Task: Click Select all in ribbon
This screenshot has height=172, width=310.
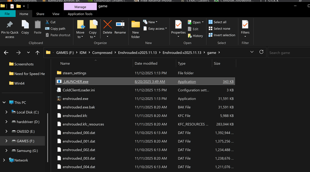Action: [x=220, y=22]
